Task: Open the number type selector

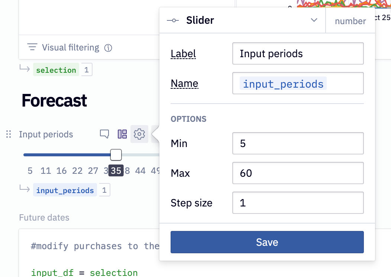Action: (350, 21)
